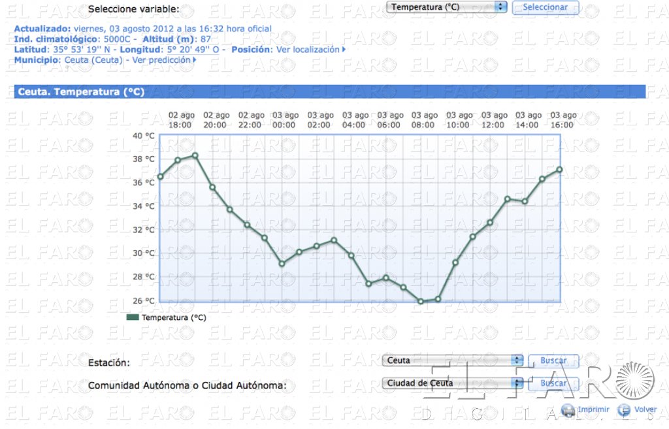Image resolution: width=669 pixels, height=429 pixels.
Task: Click the 03 ago 08:00 axis label
Action: point(424,120)
